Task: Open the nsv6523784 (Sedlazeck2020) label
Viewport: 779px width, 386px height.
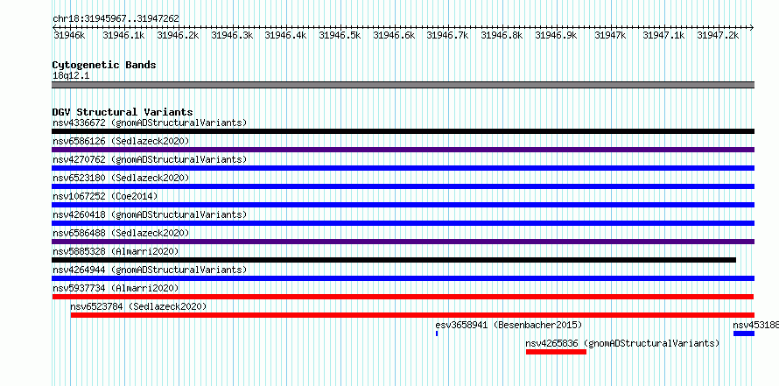Action: tap(138, 306)
